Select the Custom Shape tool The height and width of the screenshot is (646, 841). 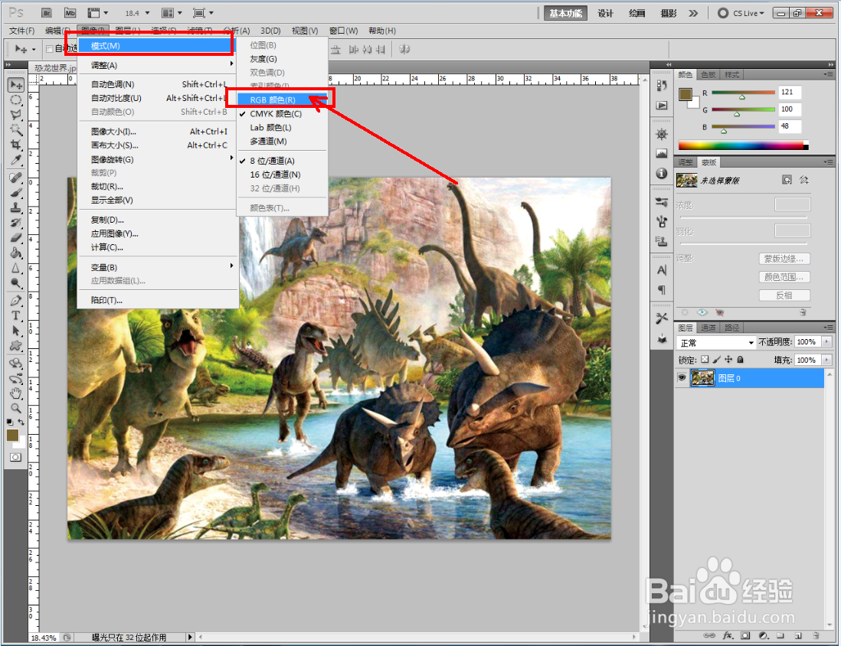tap(16, 346)
